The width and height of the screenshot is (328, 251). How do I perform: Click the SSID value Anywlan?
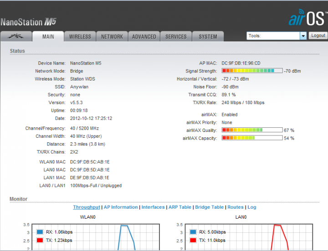[79, 87]
